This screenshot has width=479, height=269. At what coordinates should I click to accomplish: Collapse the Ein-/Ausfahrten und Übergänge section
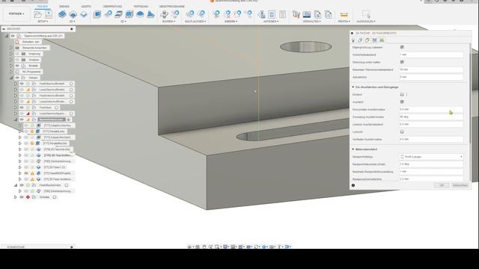[353, 87]
